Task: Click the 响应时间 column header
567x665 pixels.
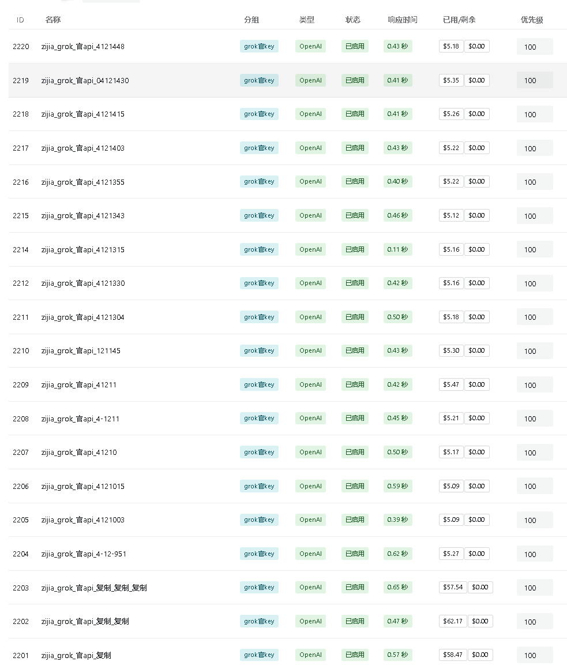Action: [402, 20]
